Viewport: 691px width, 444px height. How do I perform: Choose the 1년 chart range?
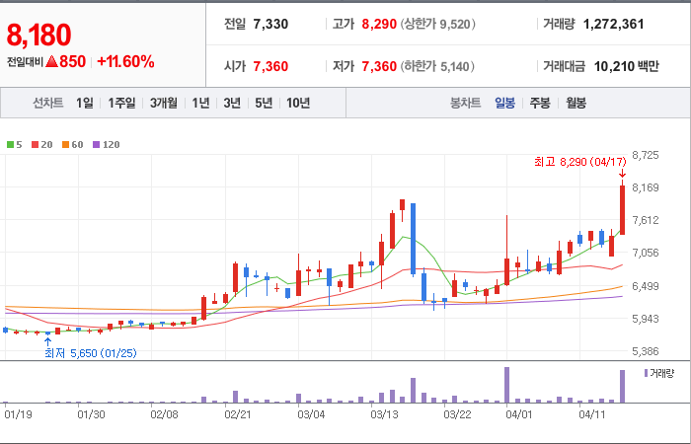200,103
